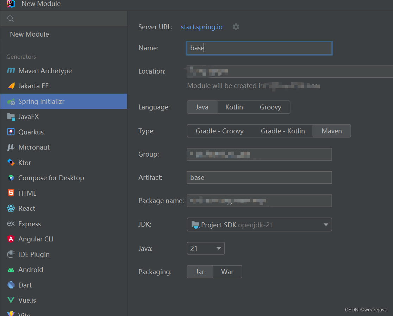This screenshot has height=316, width=393.
Task: Click the generator search box
Action: pyautogui.click(x=64, y=19)
